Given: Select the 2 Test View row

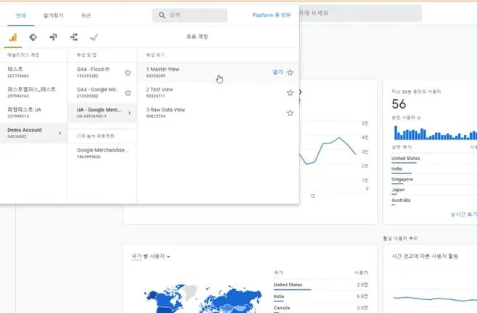Looking at the screenshot, I should [218, 93].
